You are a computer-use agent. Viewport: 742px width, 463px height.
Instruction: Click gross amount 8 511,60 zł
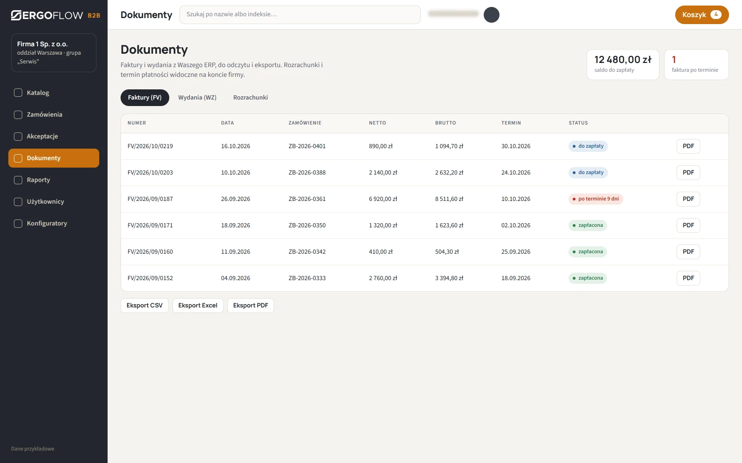tap(449, 199)
